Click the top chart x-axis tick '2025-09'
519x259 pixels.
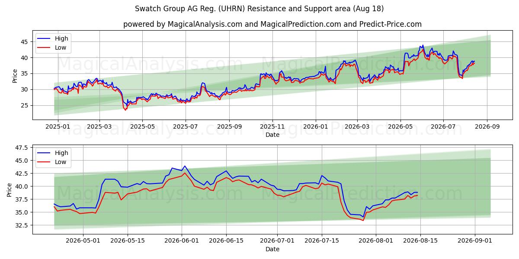click(229, 126)
